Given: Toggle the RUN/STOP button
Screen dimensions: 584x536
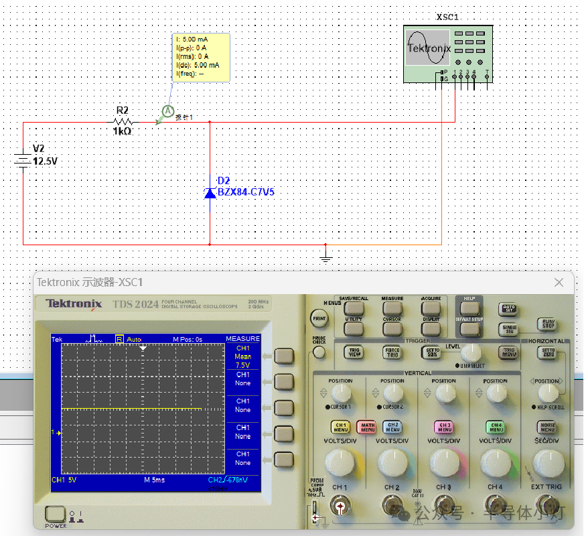Looking at the screenshot, I should pos(548,324).
